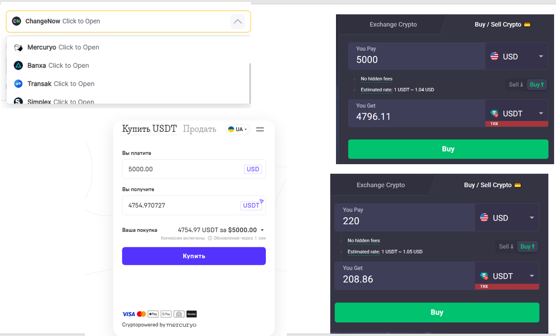The image size is (556, 336).
Task: Click the You Get field showing 208.86
Action: [405, 276]
